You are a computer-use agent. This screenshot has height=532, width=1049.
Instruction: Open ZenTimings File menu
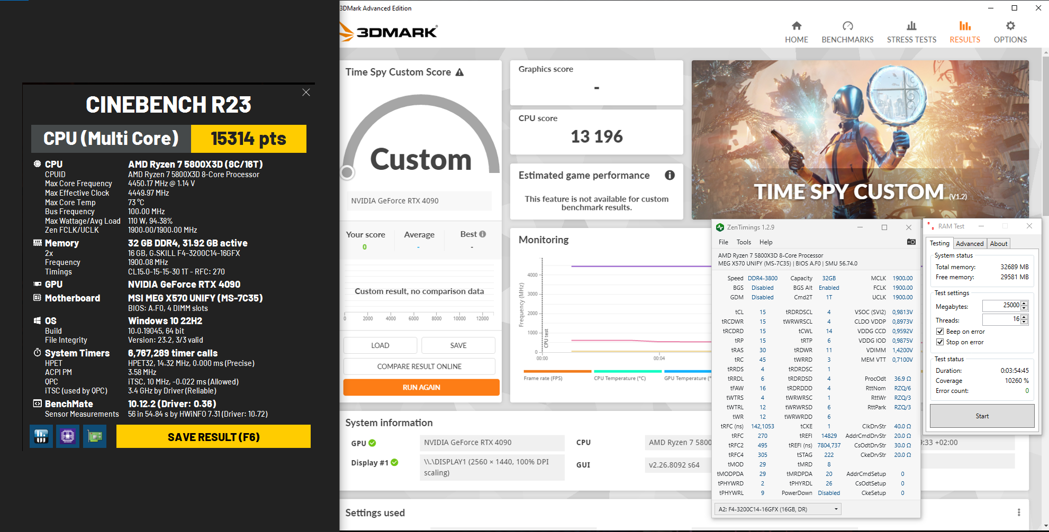click(724, 242)
